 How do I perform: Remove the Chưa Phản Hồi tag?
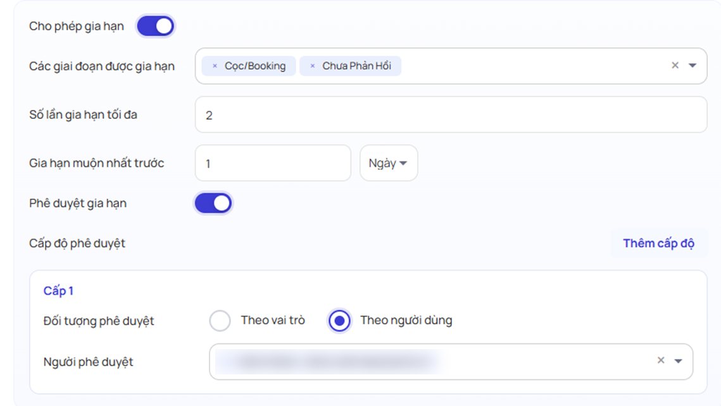(313, 66)
